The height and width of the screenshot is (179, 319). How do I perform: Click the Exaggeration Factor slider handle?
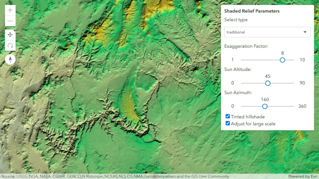click(282, 60)
